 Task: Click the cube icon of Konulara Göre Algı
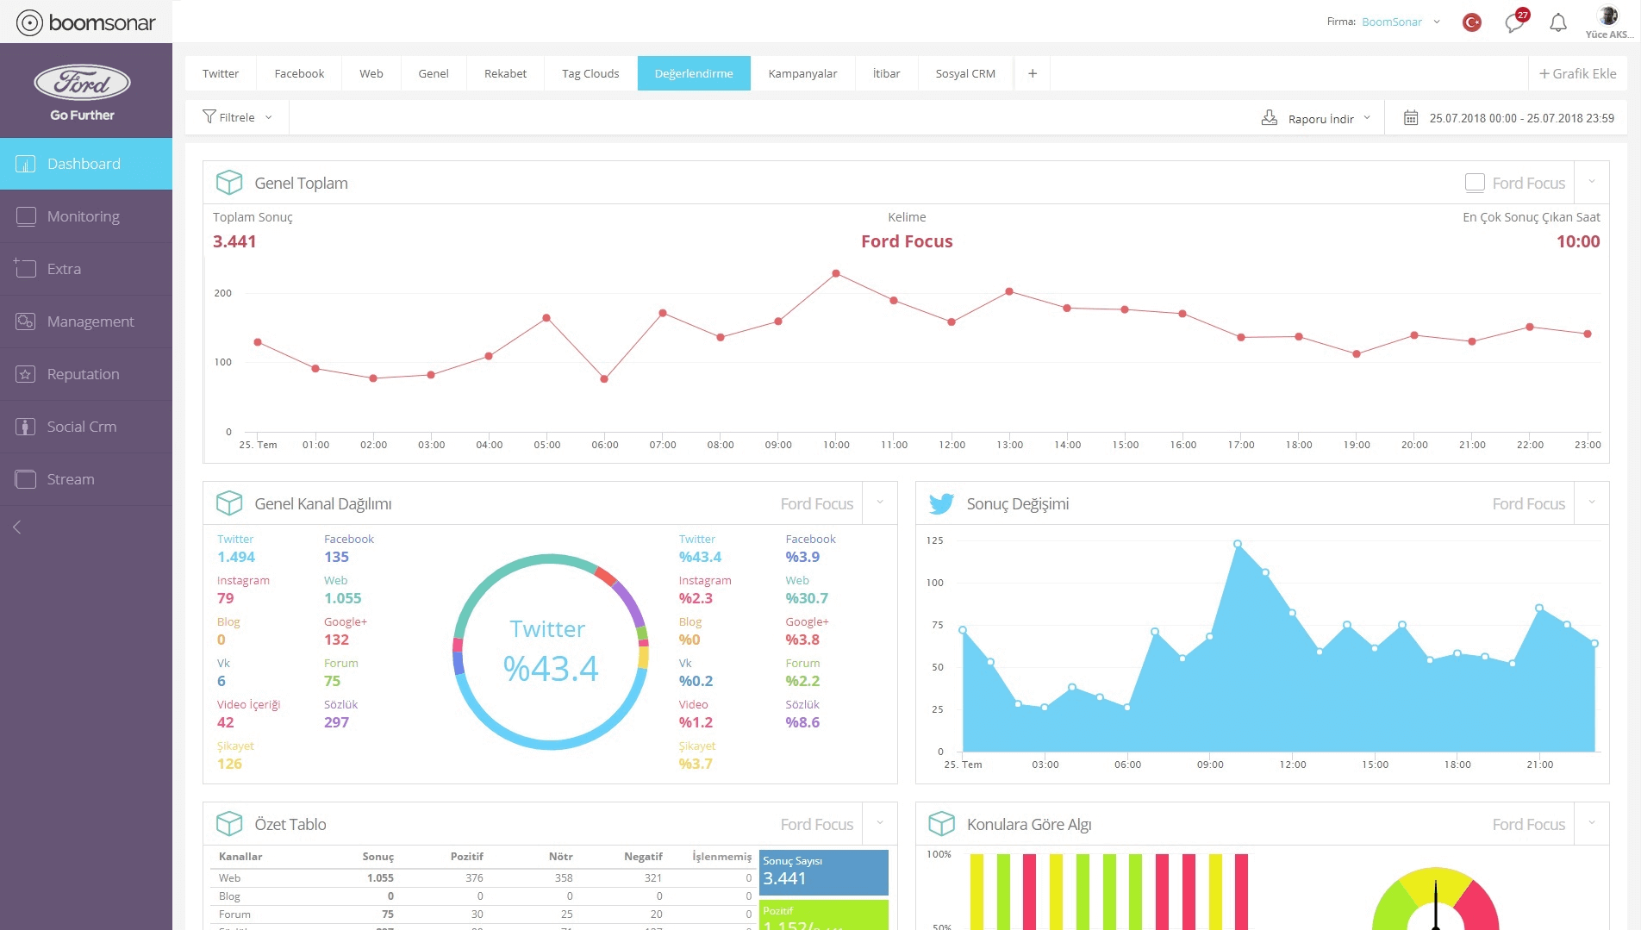pyautogui.click(x=941, y=824)
